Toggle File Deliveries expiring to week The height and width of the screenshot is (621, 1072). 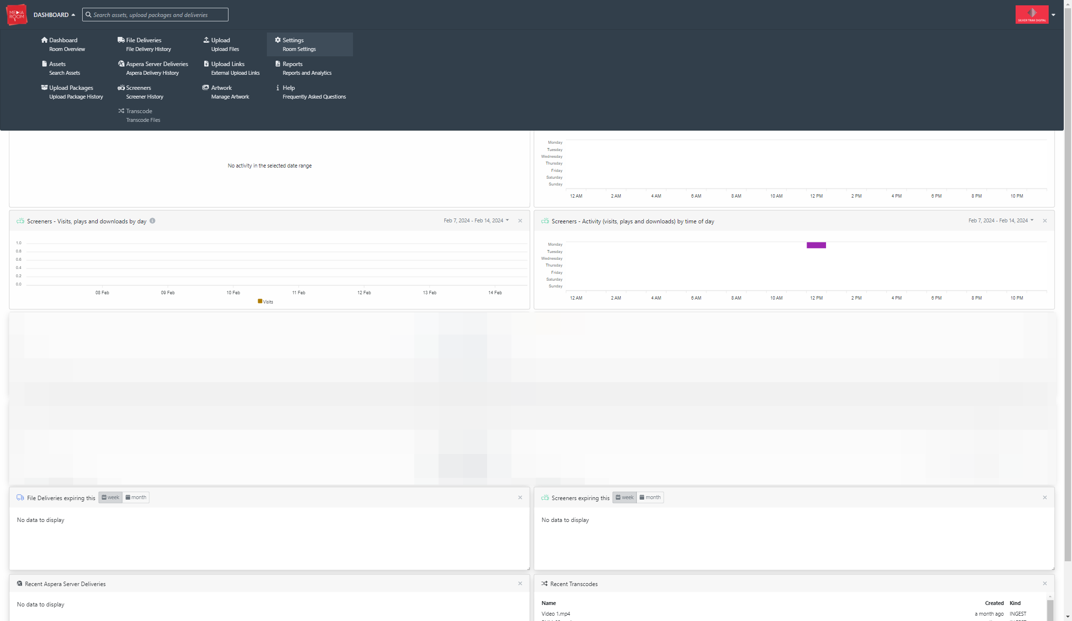(110, 497)
